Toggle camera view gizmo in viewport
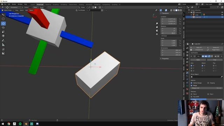This screenshot has height=126, width=224. 157,30
